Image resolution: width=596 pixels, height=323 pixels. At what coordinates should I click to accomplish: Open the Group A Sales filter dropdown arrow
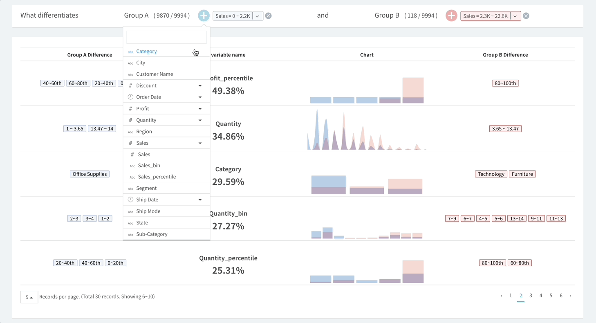[258, 16]
